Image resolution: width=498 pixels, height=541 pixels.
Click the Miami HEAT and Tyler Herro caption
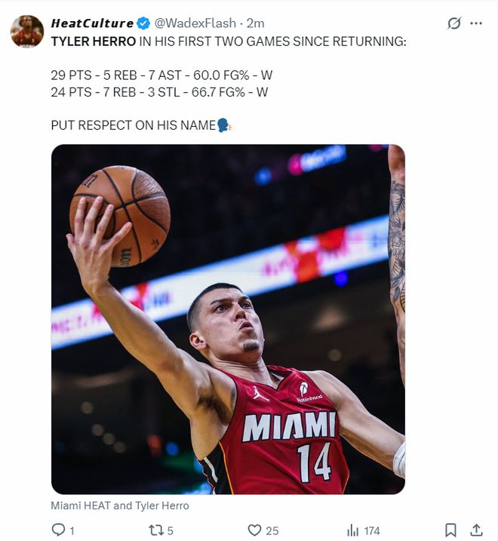tap(120, 506)
